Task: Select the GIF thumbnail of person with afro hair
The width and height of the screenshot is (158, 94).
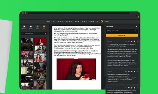Action: coord(27,71)
